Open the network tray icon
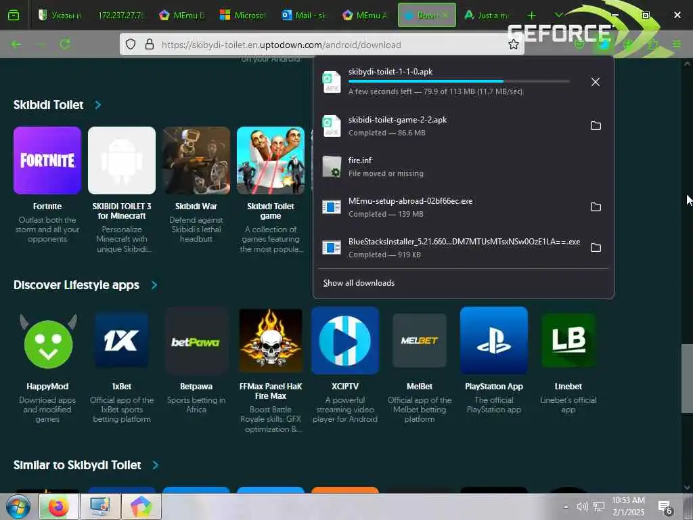Image resolution: width=693 pixels, height=520 pixels. (599, 506)
